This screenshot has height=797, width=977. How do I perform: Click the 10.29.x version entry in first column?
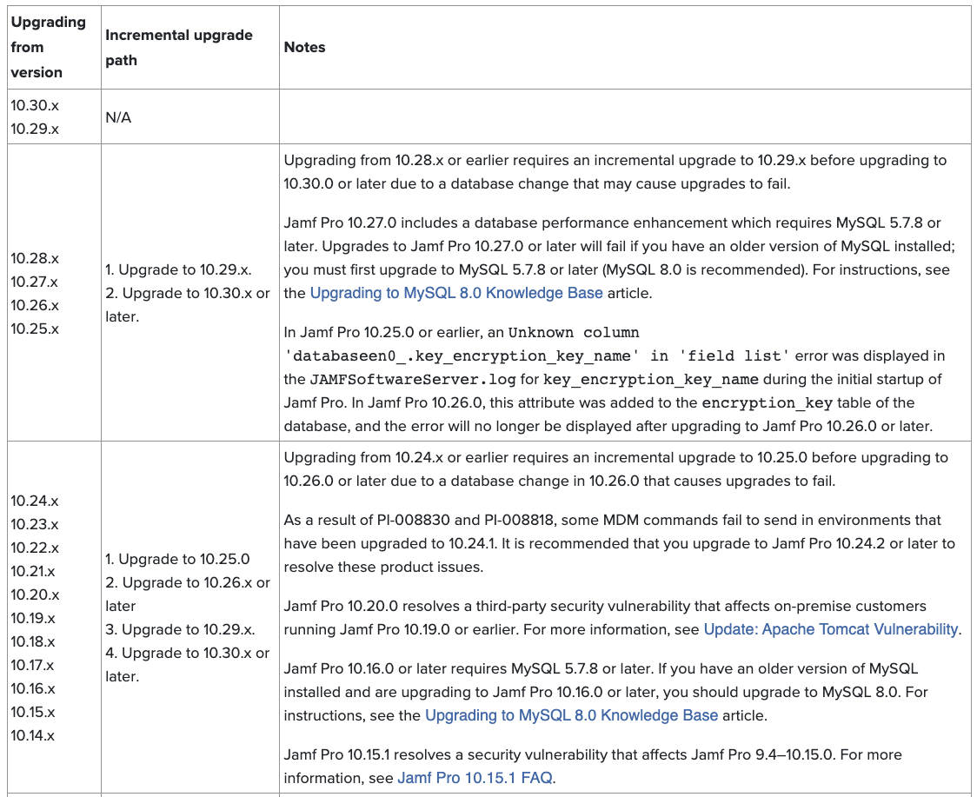(35, 129)
